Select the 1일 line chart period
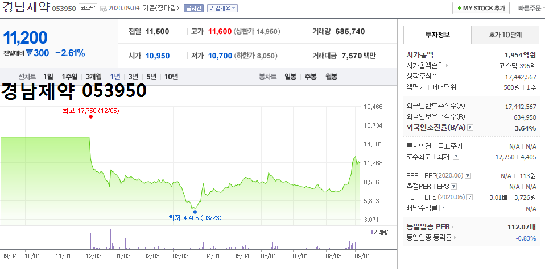The height and width of the screenshot is (269, 545). 48,77
